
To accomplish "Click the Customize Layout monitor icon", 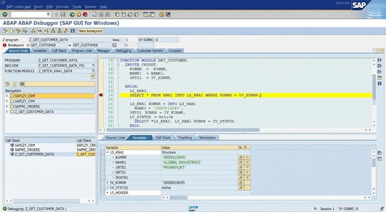I will click(168, 15).
